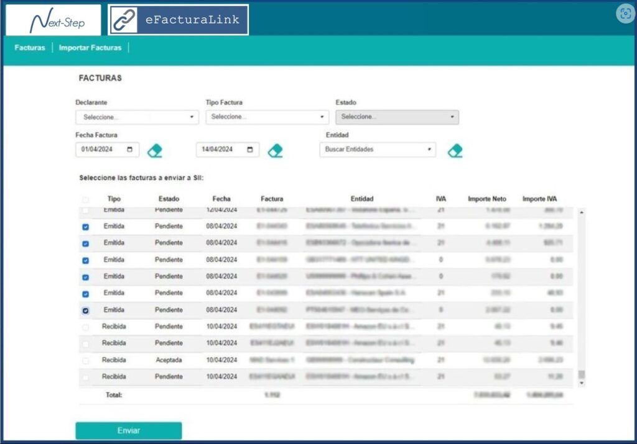Check the first Recibida Pendiente invoice dated 10/04/2024
This screenshot has height=444, width=637.
coord(85,327)
